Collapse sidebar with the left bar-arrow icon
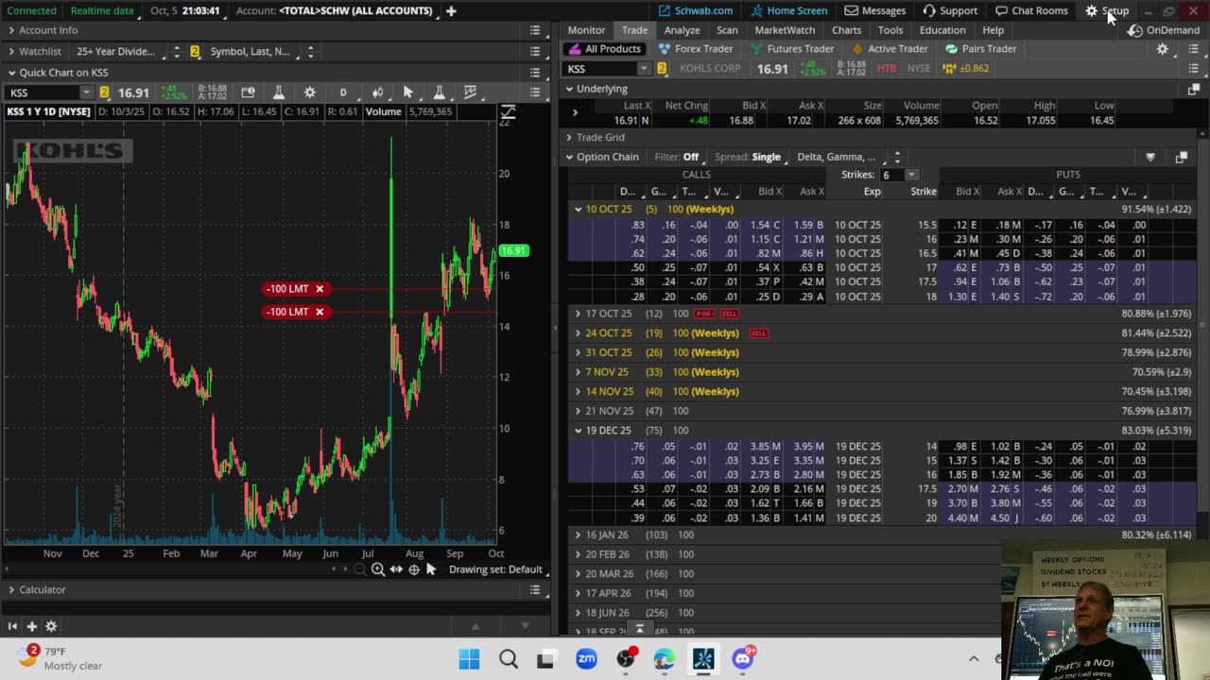The width and height of the screenshot is (1210, 680). [x=12, y=626]
